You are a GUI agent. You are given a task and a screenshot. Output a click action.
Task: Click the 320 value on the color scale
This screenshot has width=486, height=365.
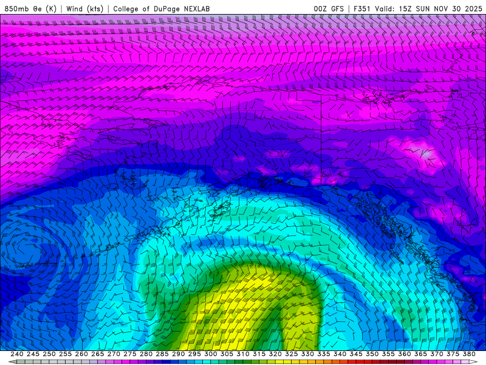(275, 354)
